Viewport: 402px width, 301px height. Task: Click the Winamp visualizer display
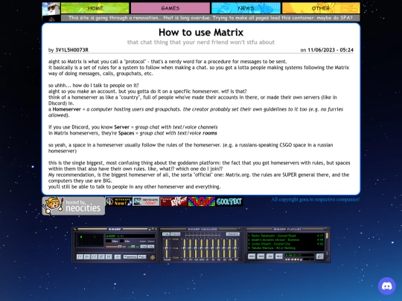point(89,240)
